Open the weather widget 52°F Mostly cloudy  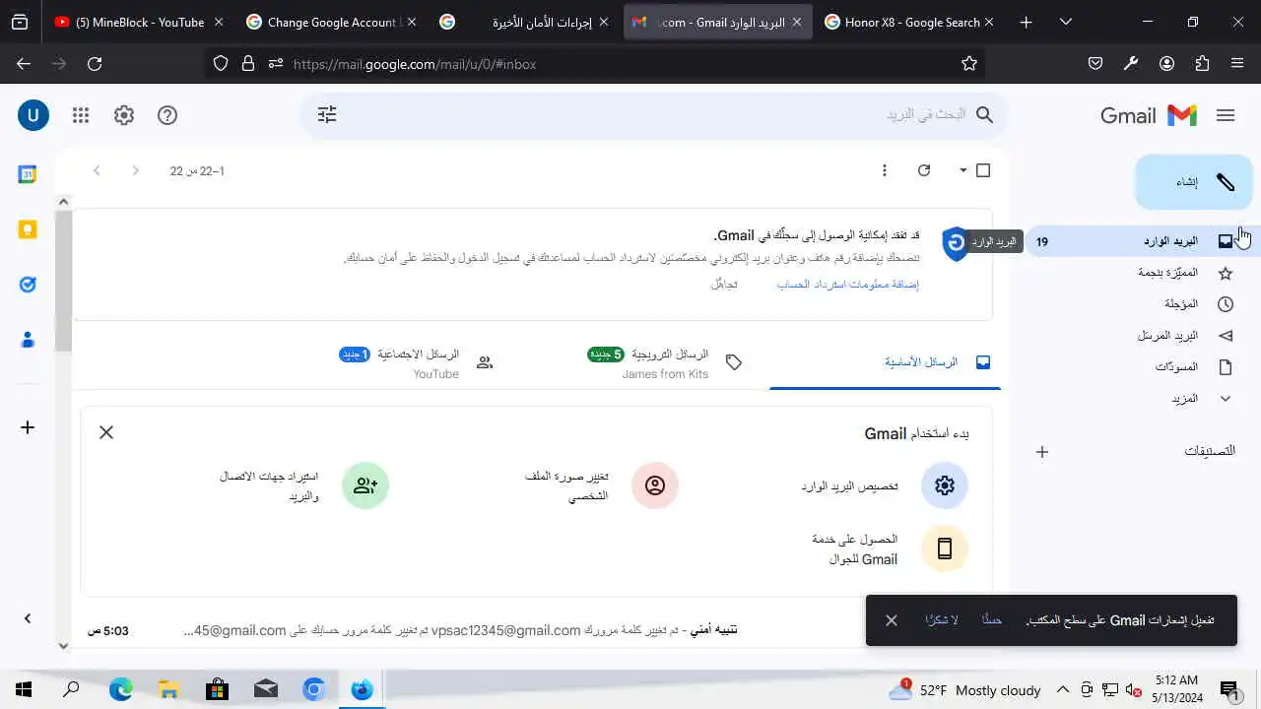965,689
